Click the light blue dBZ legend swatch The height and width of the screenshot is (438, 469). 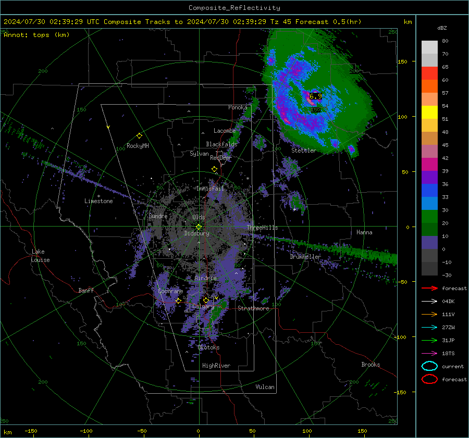tap(429, 204)
